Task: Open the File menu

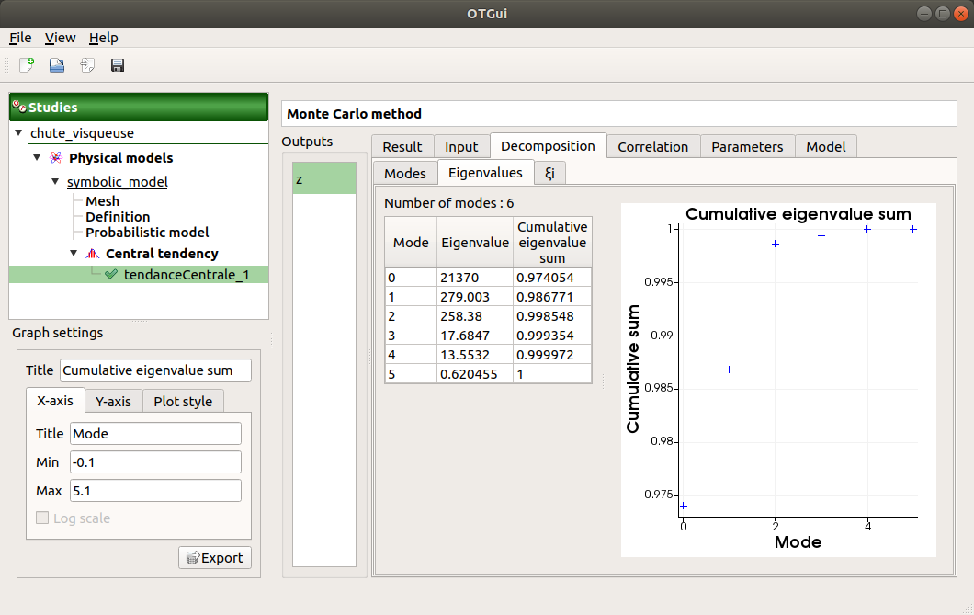Action: pos(20,38)
